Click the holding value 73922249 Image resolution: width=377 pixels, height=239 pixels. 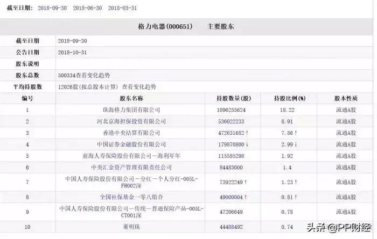click(x=231, y=182)
